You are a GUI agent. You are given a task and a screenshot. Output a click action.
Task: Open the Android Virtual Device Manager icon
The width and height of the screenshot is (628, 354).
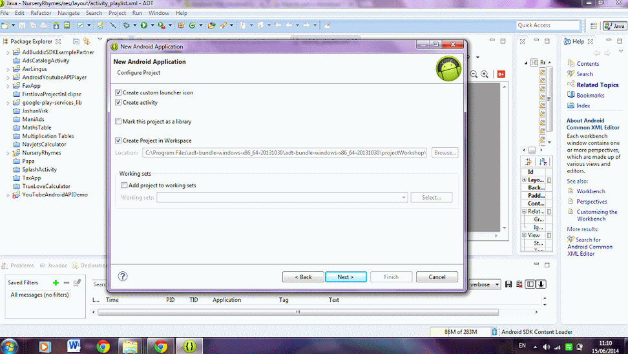(67, 25)
